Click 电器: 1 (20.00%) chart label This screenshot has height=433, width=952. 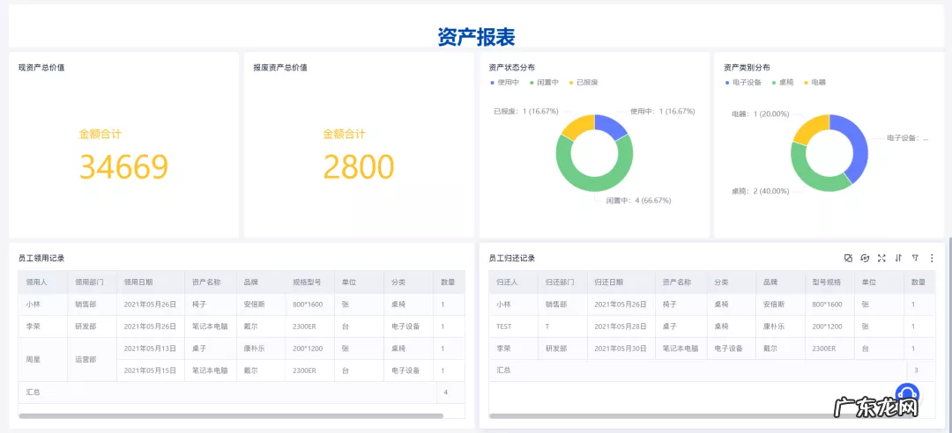tap(760, 114)
